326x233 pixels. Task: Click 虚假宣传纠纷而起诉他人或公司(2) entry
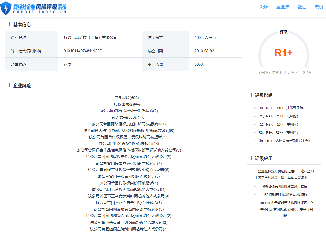[x=129, y=229]
